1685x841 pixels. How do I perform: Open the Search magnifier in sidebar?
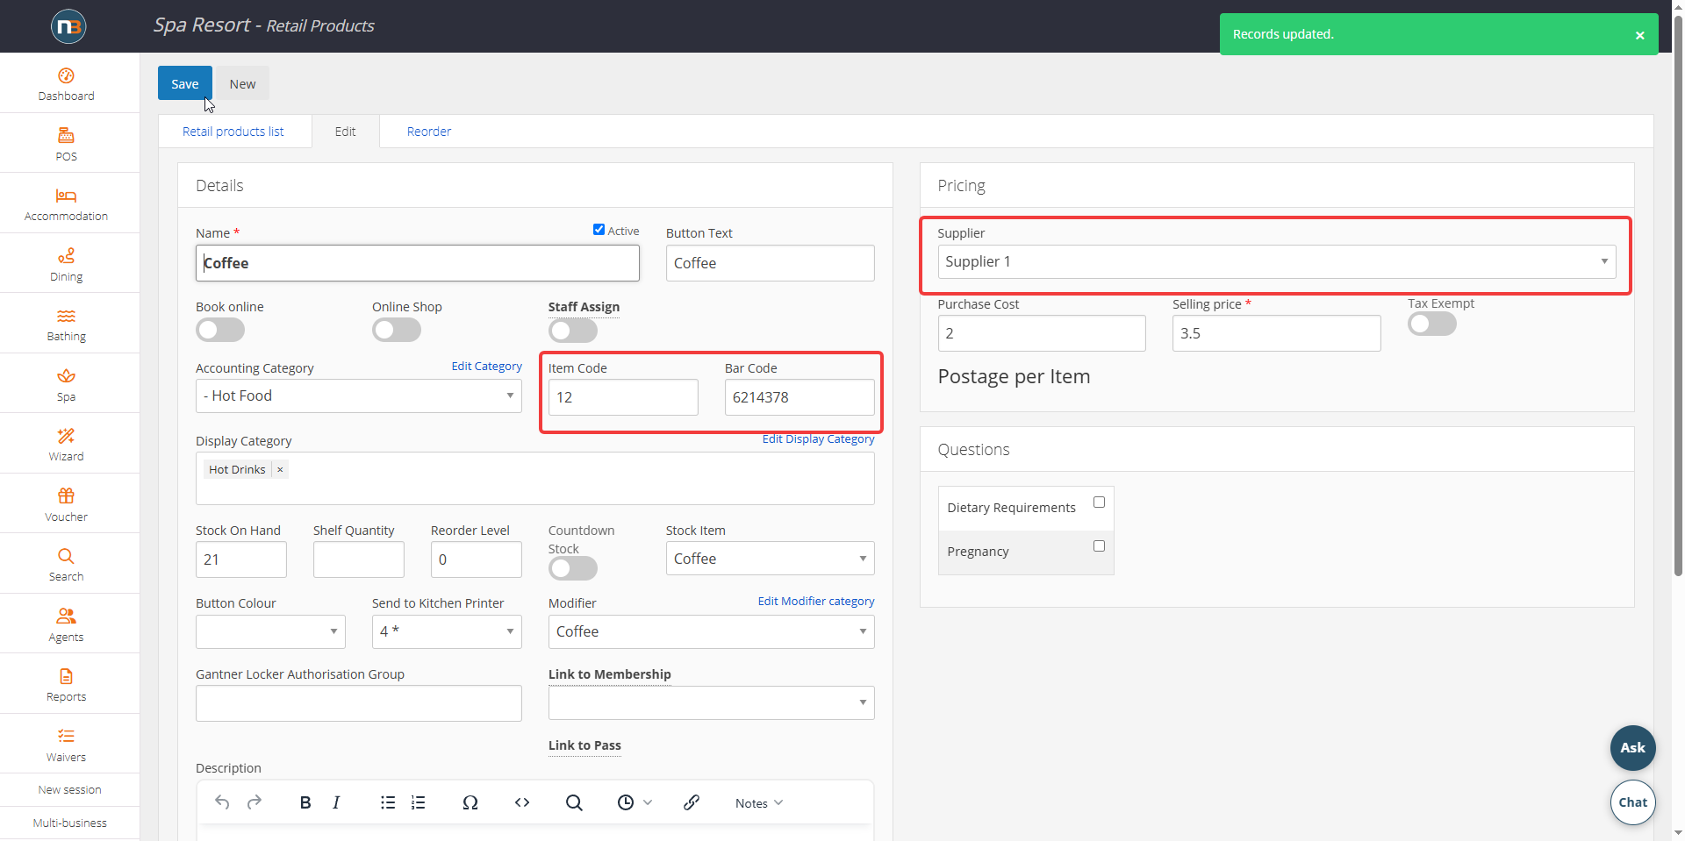coord(66,556)
